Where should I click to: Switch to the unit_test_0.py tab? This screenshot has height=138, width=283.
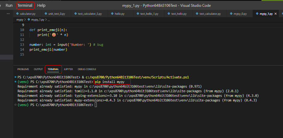[x=57, y=14]
